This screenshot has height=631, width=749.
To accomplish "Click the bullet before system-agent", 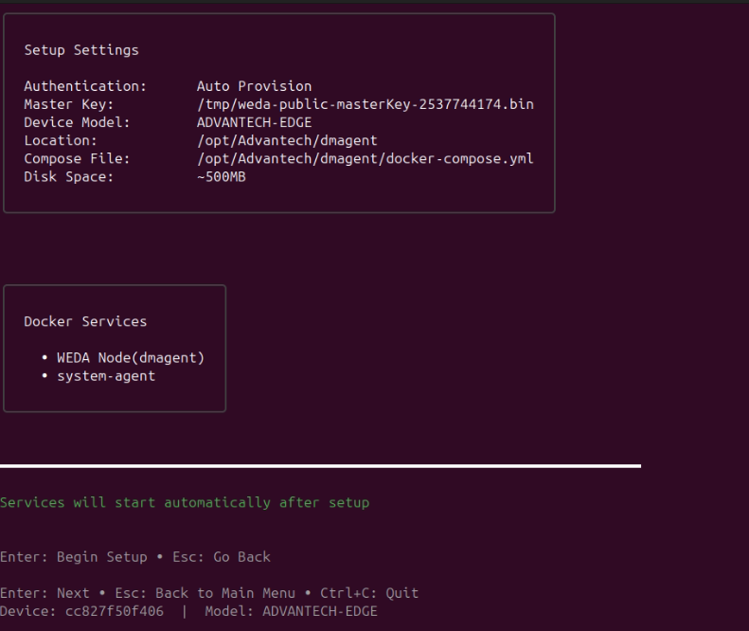I will (45, 376).
